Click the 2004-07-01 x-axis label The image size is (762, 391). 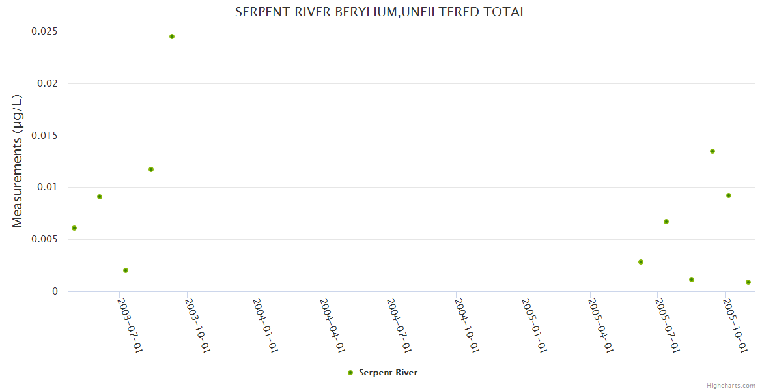point(399,325)
